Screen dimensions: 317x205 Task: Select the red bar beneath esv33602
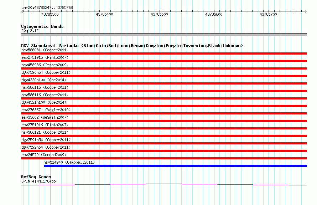pos(164,121)
